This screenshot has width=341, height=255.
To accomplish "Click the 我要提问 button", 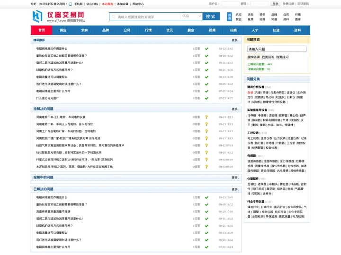I will [282, 57].
